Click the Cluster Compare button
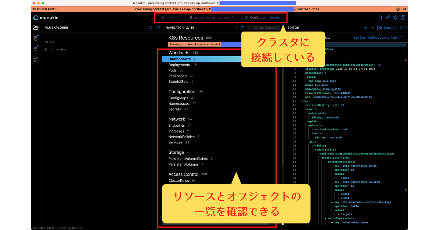 (x=263, y=27)
